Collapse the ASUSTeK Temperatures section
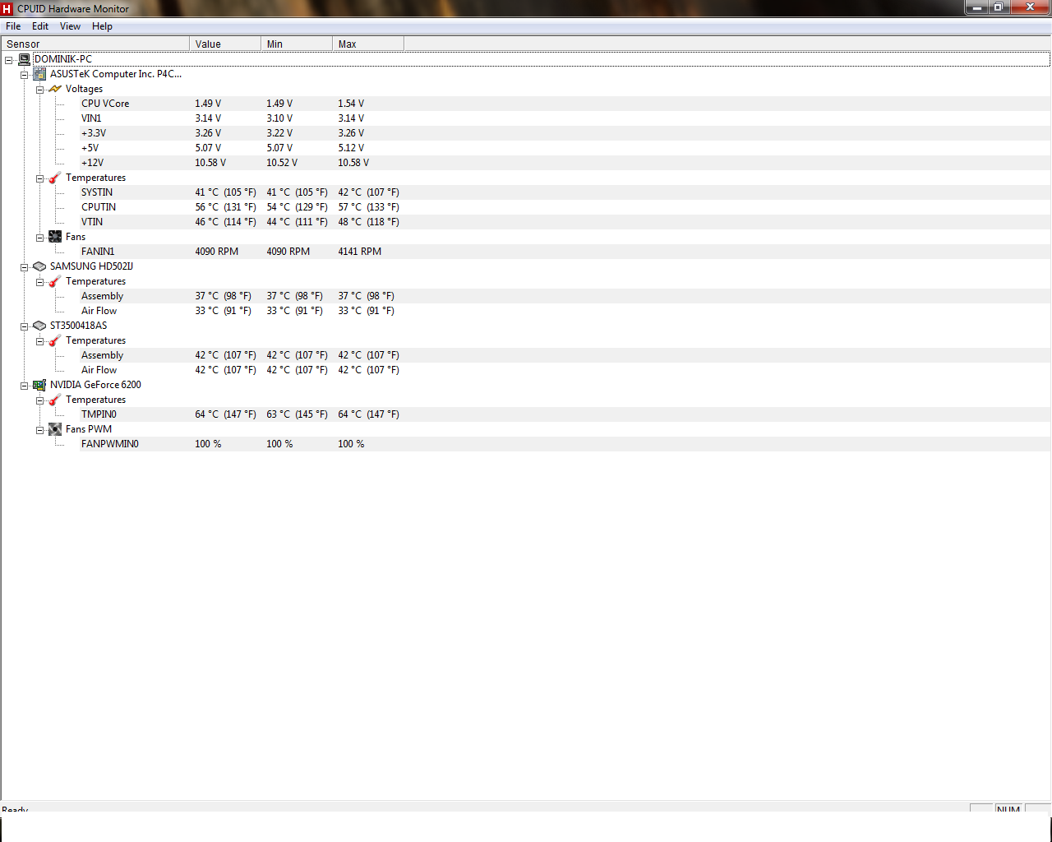This screenshot has width=1052, height=842. pos(39,178)
